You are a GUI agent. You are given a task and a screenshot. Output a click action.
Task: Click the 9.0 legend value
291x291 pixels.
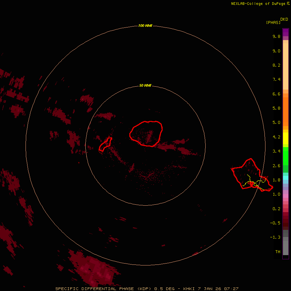[276, 51]
